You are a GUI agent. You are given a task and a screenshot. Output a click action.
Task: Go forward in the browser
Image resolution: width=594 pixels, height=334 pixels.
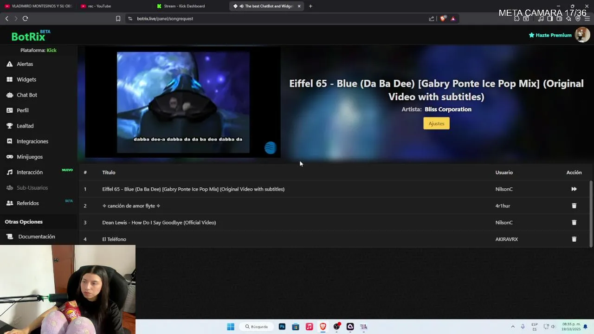[16, 19]
